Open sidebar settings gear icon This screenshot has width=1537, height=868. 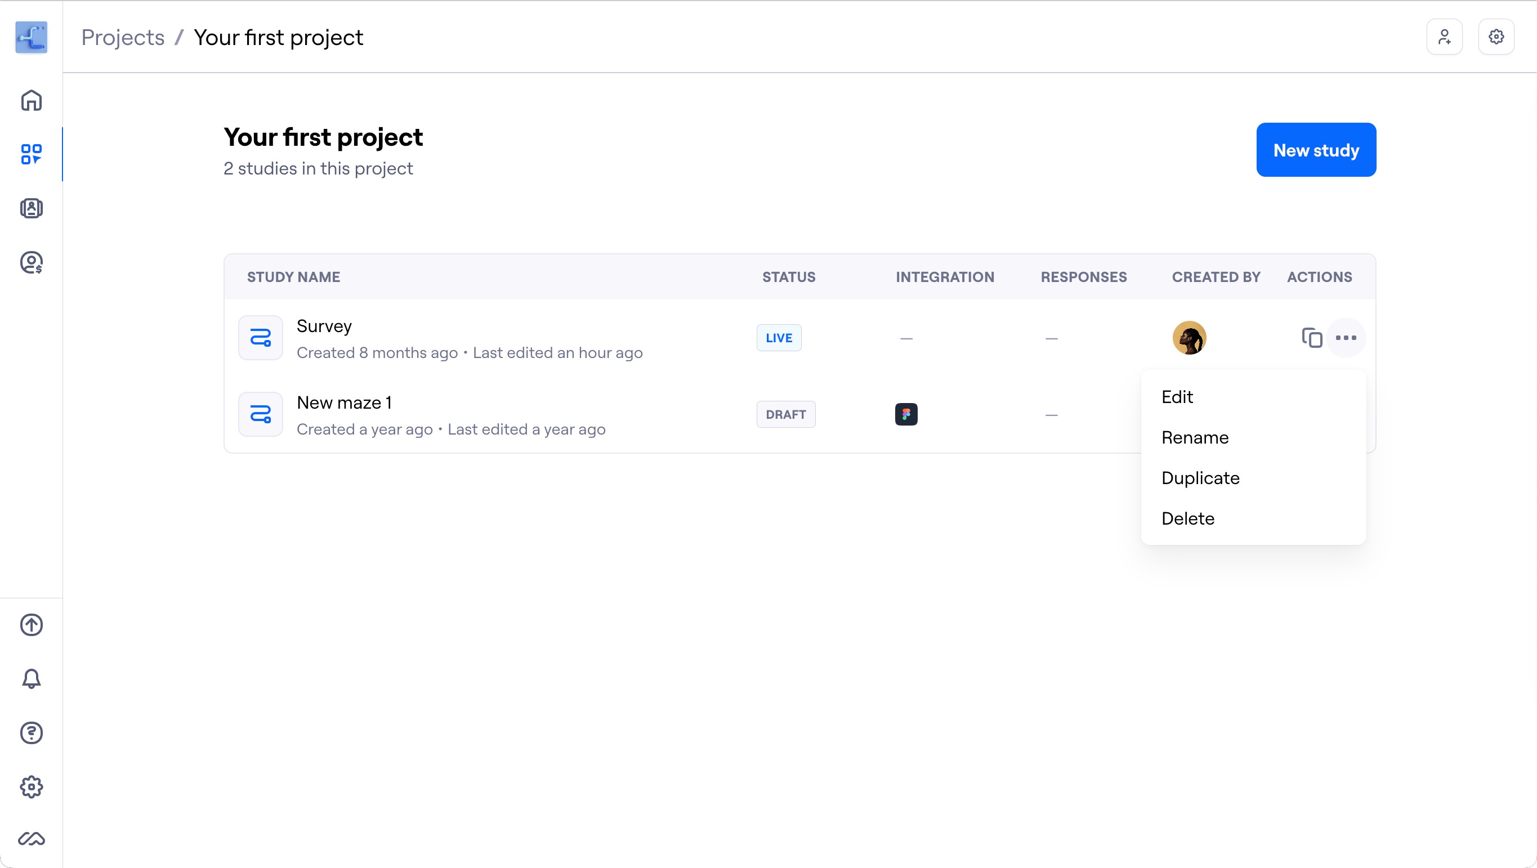31,787
